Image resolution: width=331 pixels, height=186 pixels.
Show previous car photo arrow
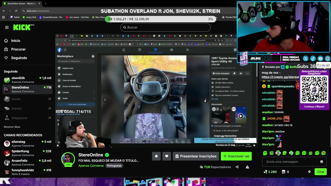[x=105, y=100]
